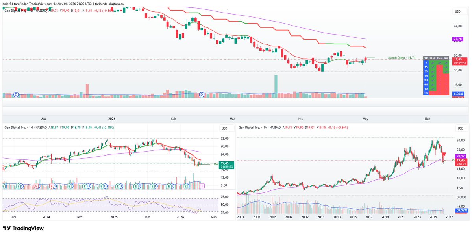
Task: Click the EMA column header in the table
Action: click(439, 58)
